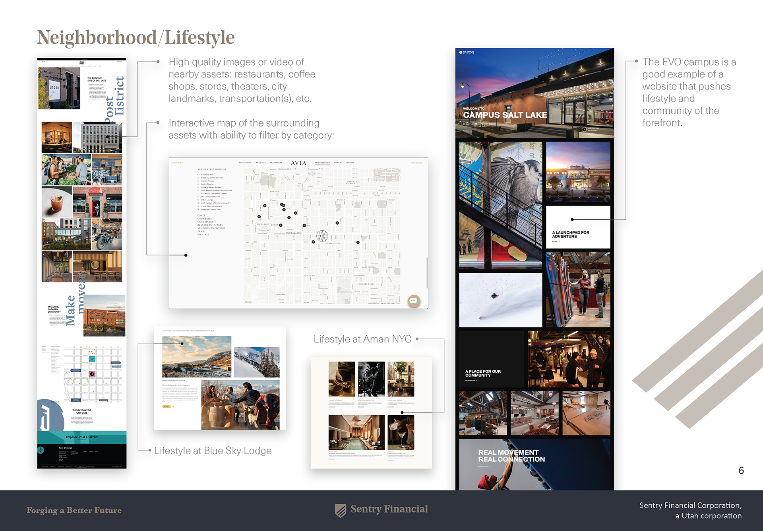Click the Post District logo atop the tall site mockup
Image resolution: width=763 pixels, height=531 pixels.
click(82, 63)
